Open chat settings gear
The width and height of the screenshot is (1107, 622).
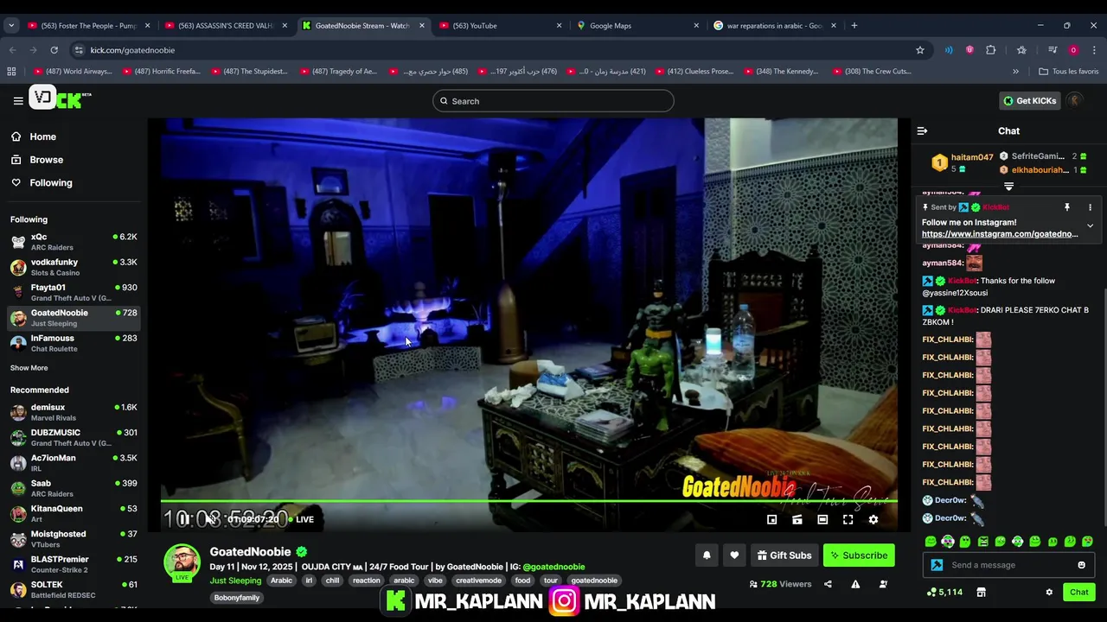[1049, 592]
